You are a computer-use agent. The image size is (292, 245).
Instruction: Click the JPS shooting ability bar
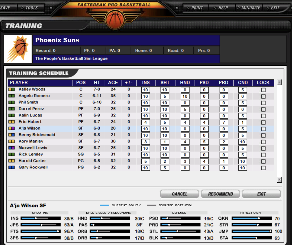tap(41, 225)
